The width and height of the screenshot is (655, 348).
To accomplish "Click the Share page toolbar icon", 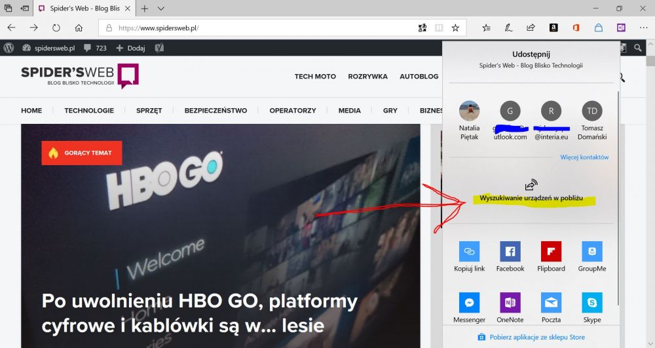I will (531, 28).
